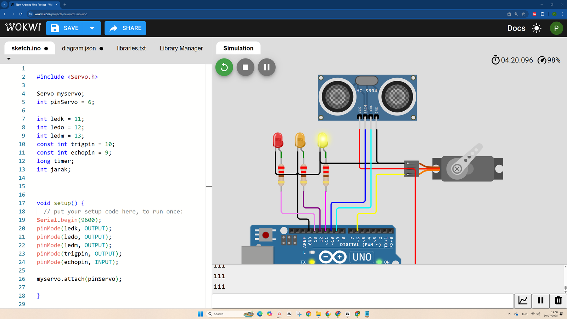Click the servo connector plug
Viewport: 567px width, 319px height.
point(411,169)
